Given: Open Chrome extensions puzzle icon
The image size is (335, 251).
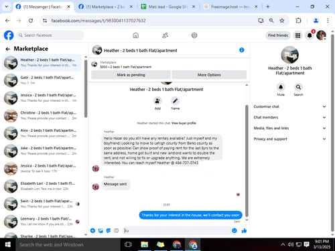Looking at the screenshot, I should [x=298, y=21].
